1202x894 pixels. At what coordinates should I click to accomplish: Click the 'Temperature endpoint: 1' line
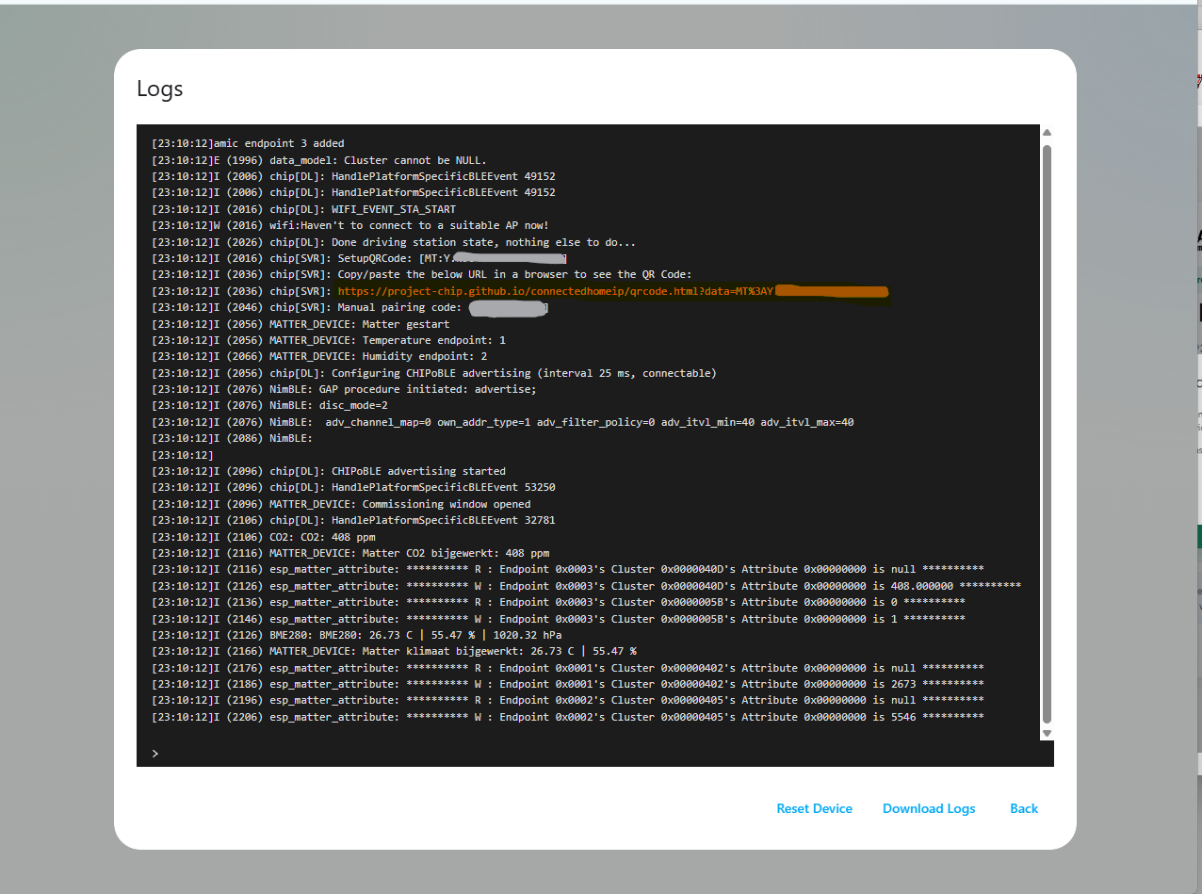tap(329, 340)
